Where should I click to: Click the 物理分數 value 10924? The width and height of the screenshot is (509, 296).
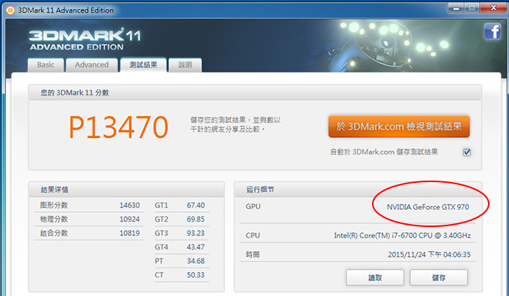129,220
